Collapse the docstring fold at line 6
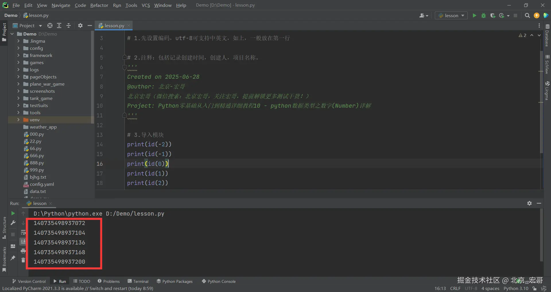The width and height of the screenshot is (551, 292). point(125,67)
